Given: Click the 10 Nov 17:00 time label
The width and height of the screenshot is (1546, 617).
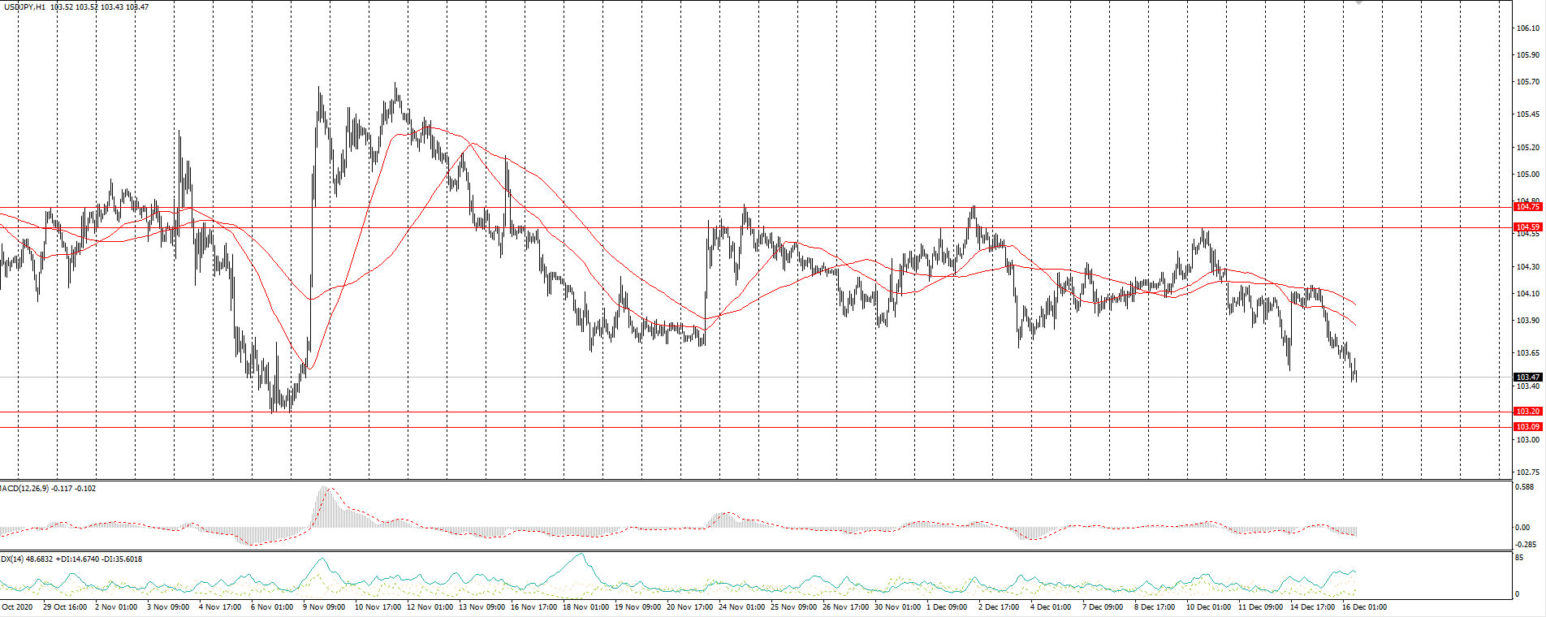Looking at the screenshot, I should coord(378,607).
